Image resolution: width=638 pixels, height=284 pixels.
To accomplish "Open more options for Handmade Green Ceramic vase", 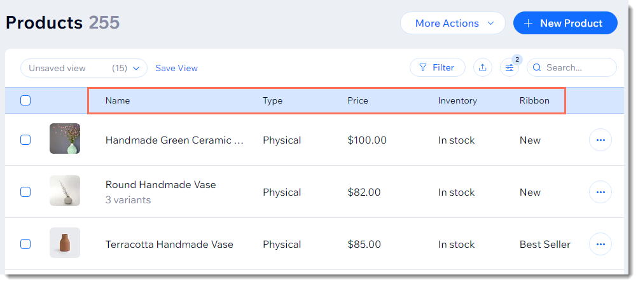I will coord(600,140).
